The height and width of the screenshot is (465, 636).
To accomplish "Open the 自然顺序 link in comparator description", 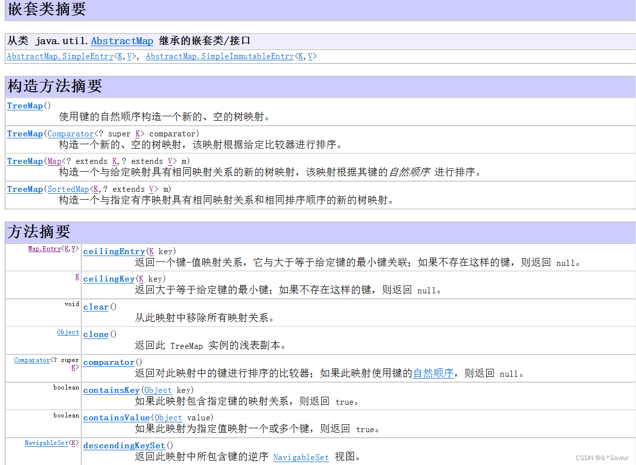I will pyautogui.click(x=433, y=373).
